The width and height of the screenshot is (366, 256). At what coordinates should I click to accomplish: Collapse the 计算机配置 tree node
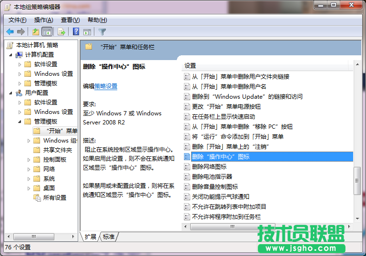[10, 55]
